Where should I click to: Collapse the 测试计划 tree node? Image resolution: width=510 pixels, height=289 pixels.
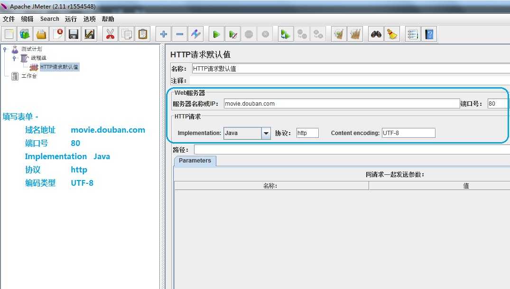5,49
